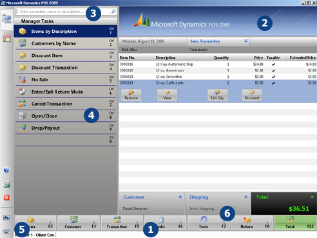This screenshot has width=317, height=238.
Task: Click the $36.51 total amount
Action: point(299,209)
